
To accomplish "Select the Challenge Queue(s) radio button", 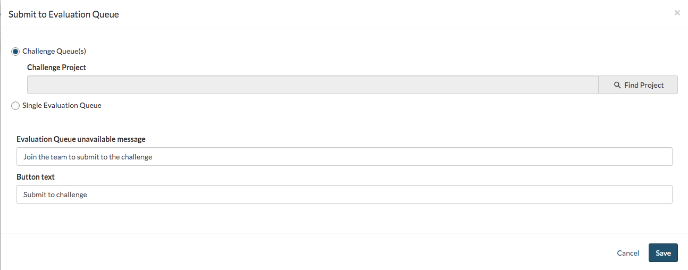I will coord(15,52).
